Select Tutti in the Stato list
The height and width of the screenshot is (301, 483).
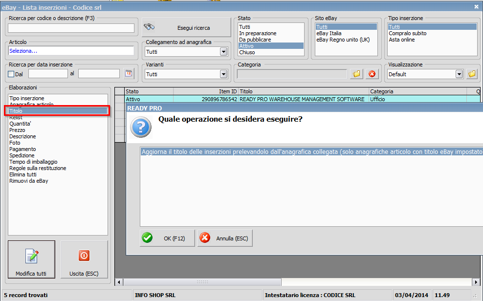tap(271, 27)
